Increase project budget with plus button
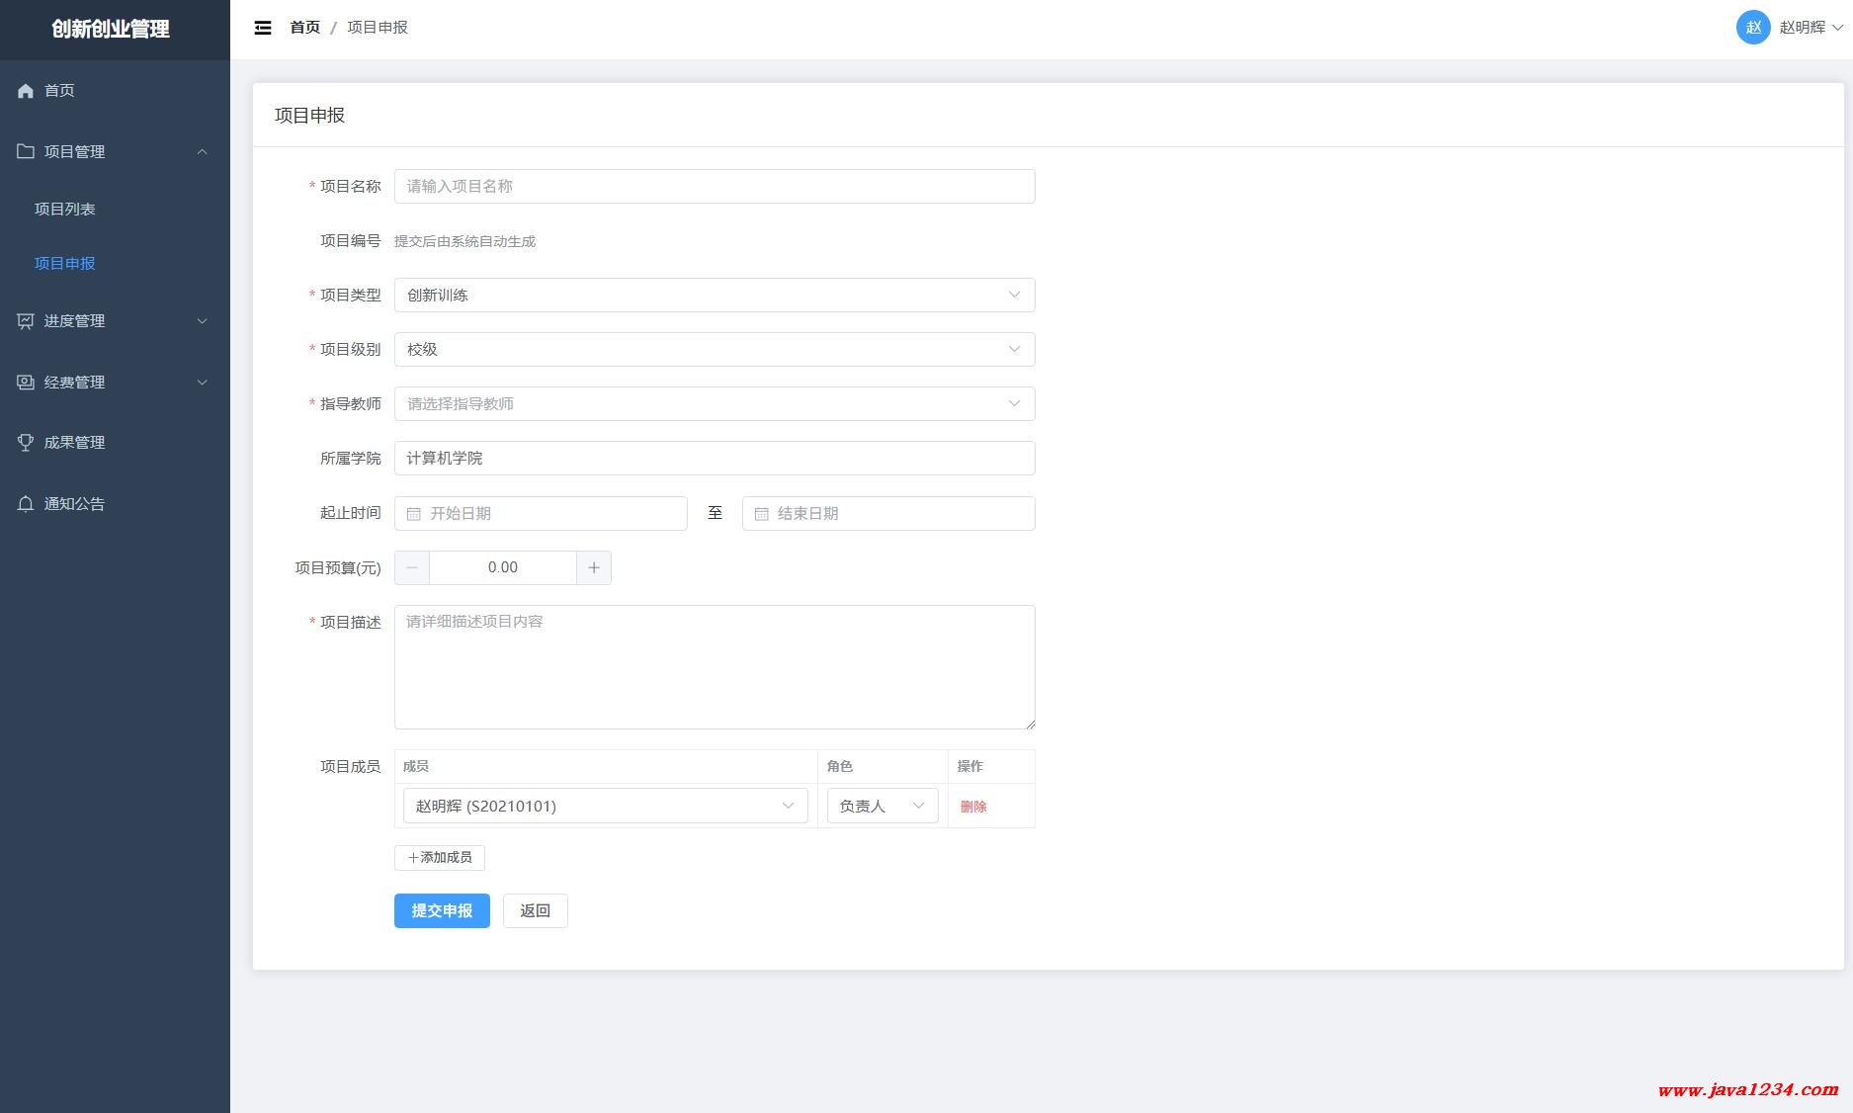 pos(594,567)
